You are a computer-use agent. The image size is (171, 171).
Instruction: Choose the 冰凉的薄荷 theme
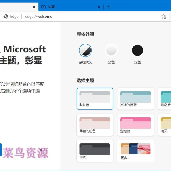pyautogui.click(x=136, y=99)
